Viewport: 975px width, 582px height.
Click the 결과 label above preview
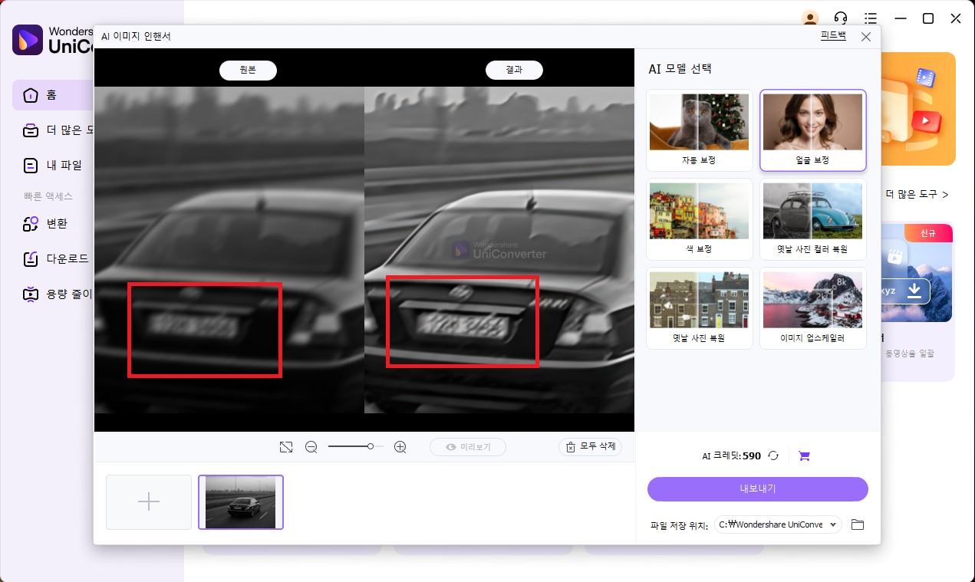tap(514, 70)
